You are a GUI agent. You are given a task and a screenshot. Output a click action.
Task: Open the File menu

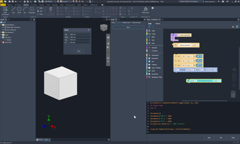3,5
